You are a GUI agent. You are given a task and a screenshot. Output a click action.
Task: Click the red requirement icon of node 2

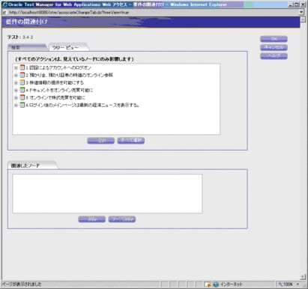22,75
